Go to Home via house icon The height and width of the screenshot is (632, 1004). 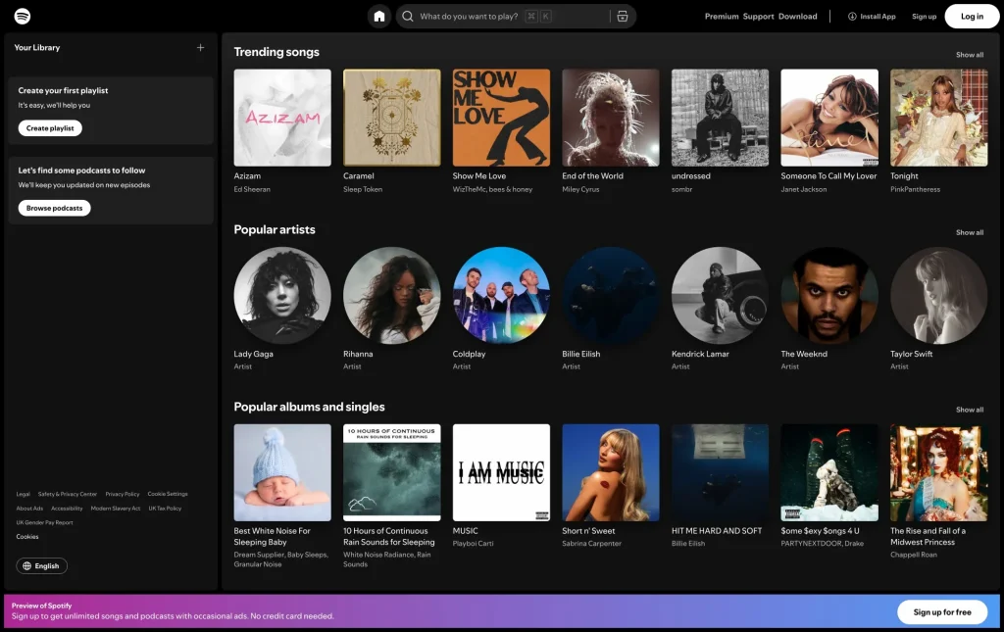[x=379, y=17]
